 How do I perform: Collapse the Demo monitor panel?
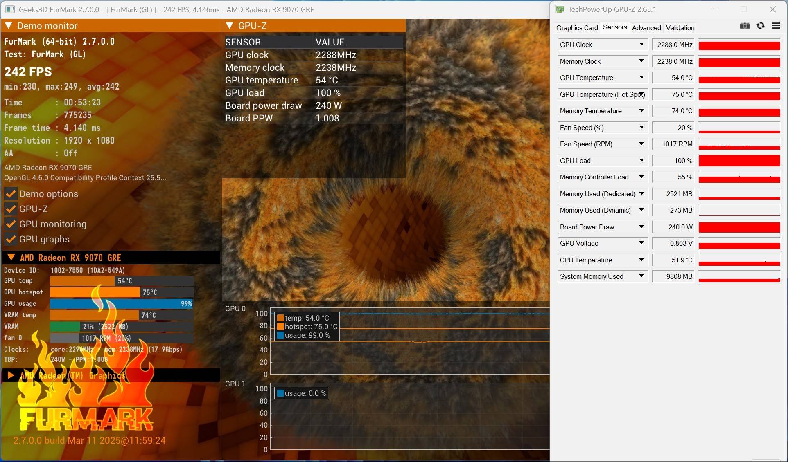click(8, 26)
